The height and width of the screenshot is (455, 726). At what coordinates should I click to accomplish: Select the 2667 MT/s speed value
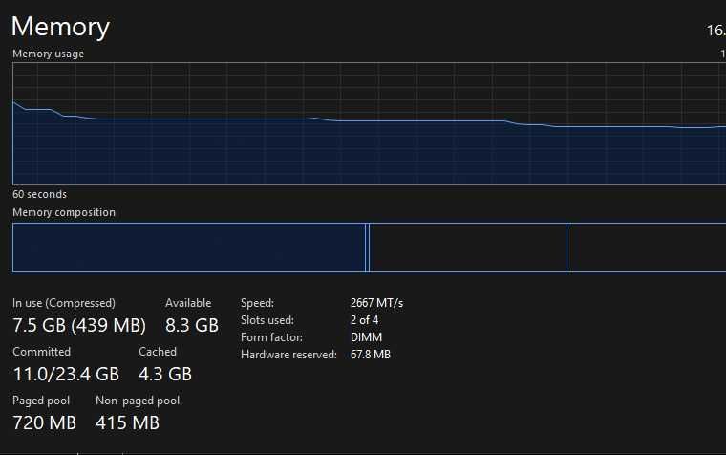pyautogui.click(x=376, y=303)
